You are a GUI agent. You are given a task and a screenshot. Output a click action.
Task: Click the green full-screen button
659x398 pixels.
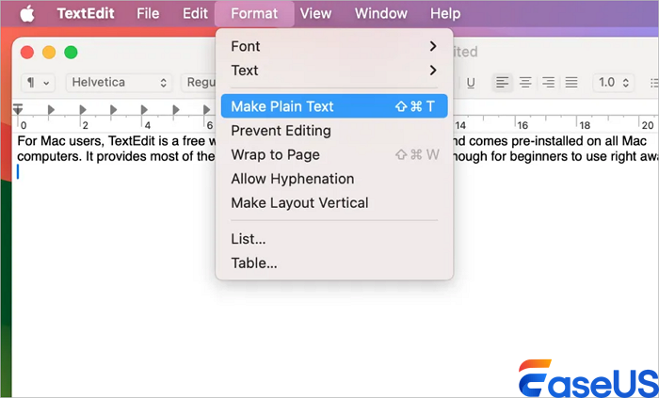[71, 53]
